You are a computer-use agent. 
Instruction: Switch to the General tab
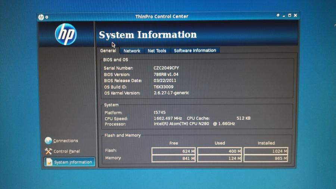pyautogui.click(x=108, y=50)
